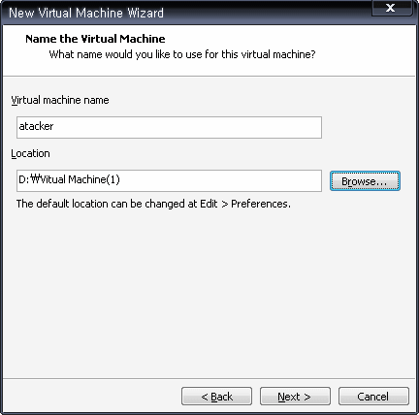Close the wizard window with X
This screenshot has width=419, height=415.
[x=391, y=8]
